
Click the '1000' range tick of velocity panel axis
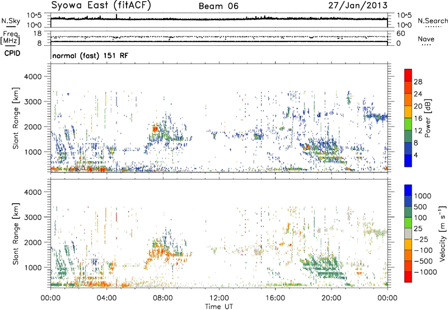(x=33, y=268)
